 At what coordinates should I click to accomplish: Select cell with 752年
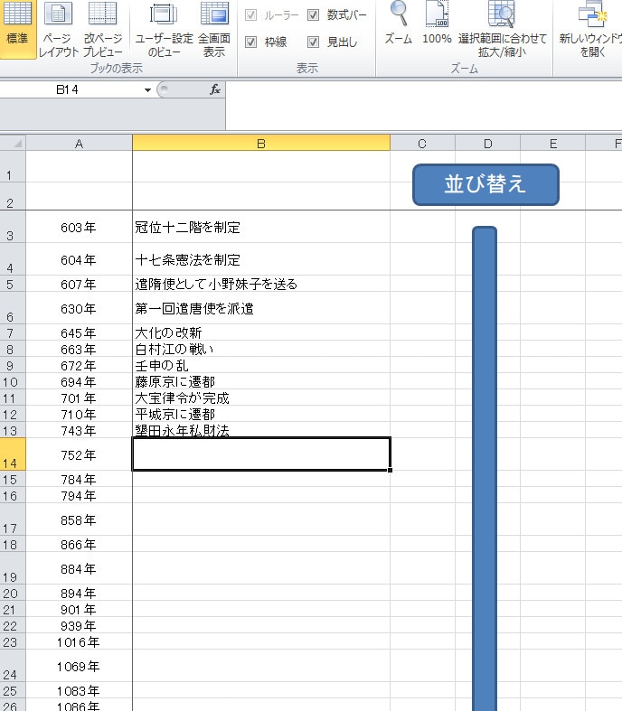click(79, 454)
